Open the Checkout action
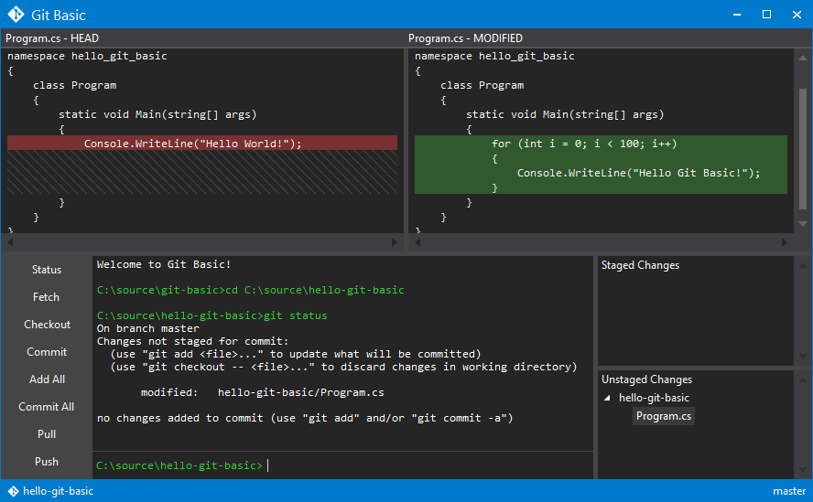813x502 pixels. (x=48, y=325)
